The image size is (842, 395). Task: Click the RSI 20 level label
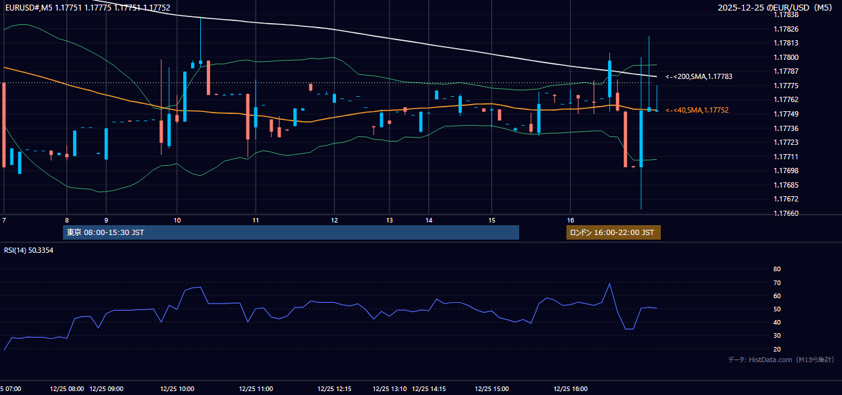coord(777,350)
